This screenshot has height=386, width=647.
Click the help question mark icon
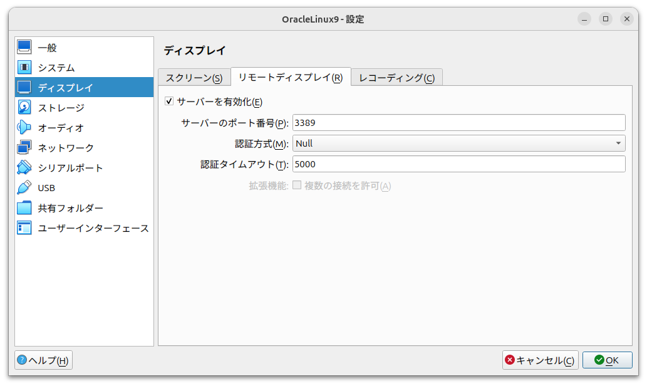[x=22, y=360]
